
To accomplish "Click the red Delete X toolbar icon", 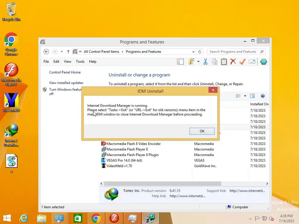I will (233, 62).
